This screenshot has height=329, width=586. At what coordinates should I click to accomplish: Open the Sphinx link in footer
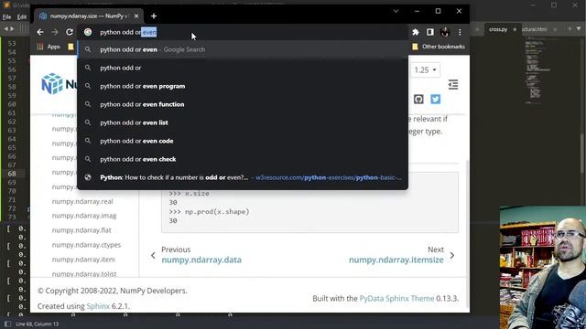pos(98,306)
